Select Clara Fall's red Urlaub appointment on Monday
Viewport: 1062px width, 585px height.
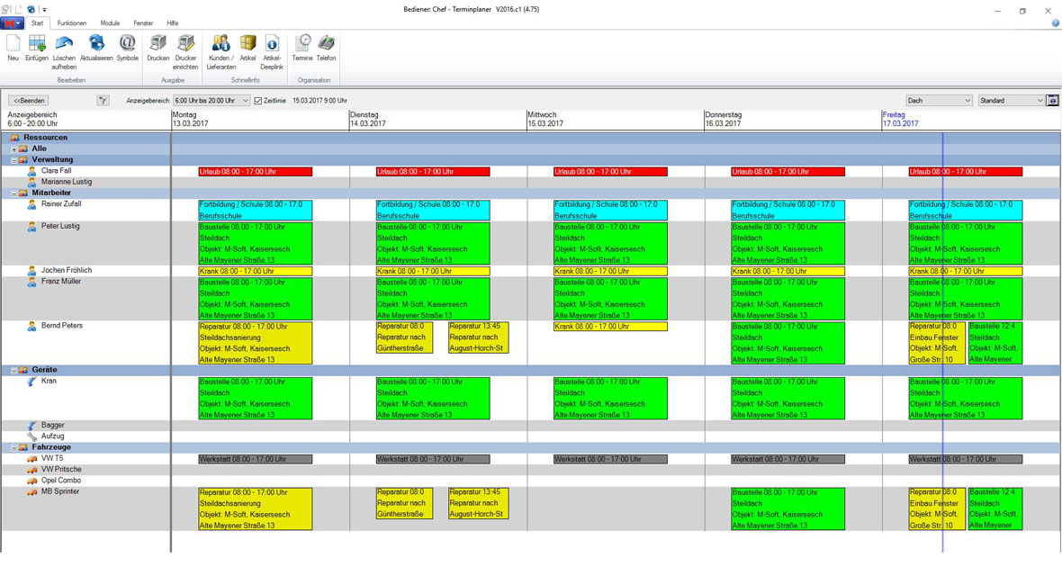tap(256, 172)
